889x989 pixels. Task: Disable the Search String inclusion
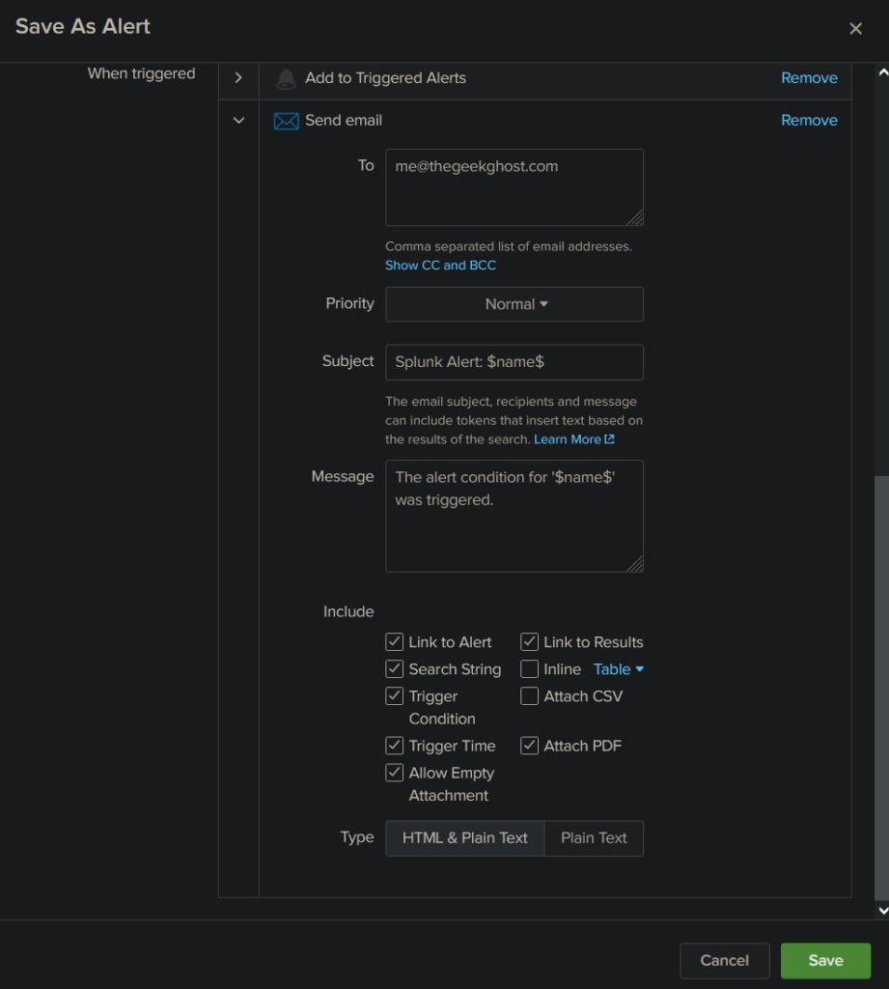(394, 668)
